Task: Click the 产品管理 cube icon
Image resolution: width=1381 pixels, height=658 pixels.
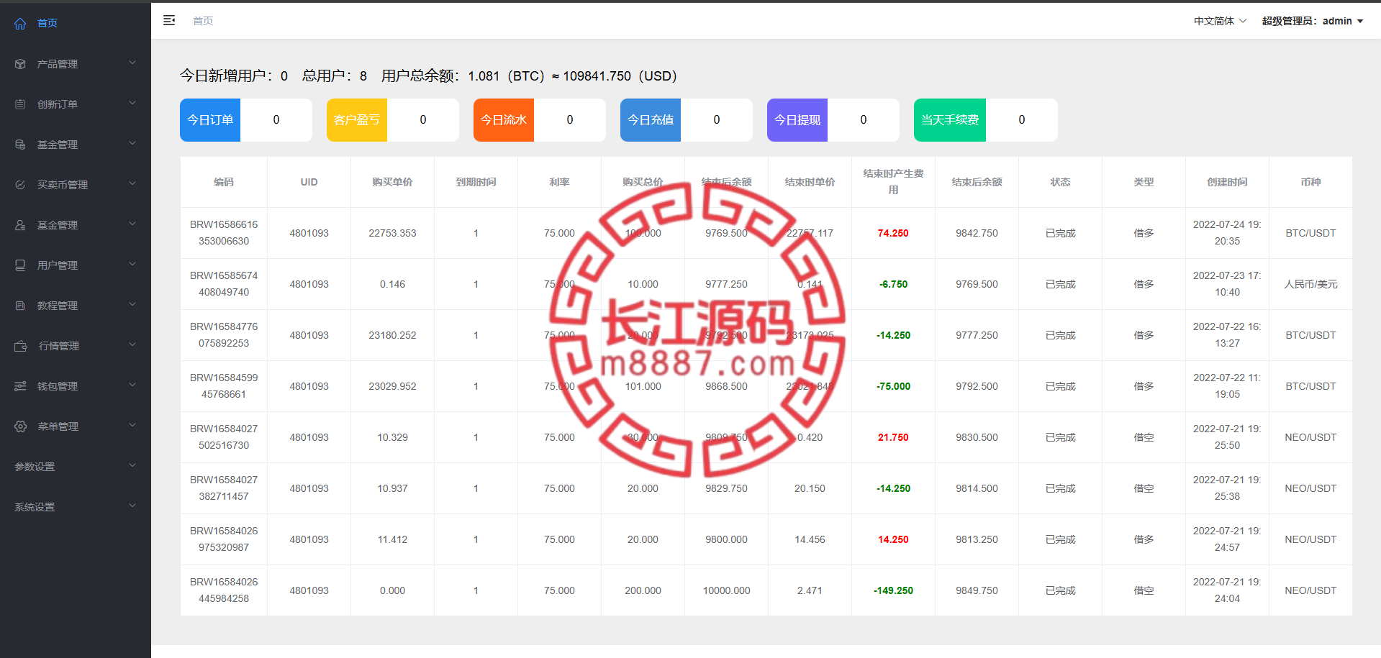Action: pos(20,64)
